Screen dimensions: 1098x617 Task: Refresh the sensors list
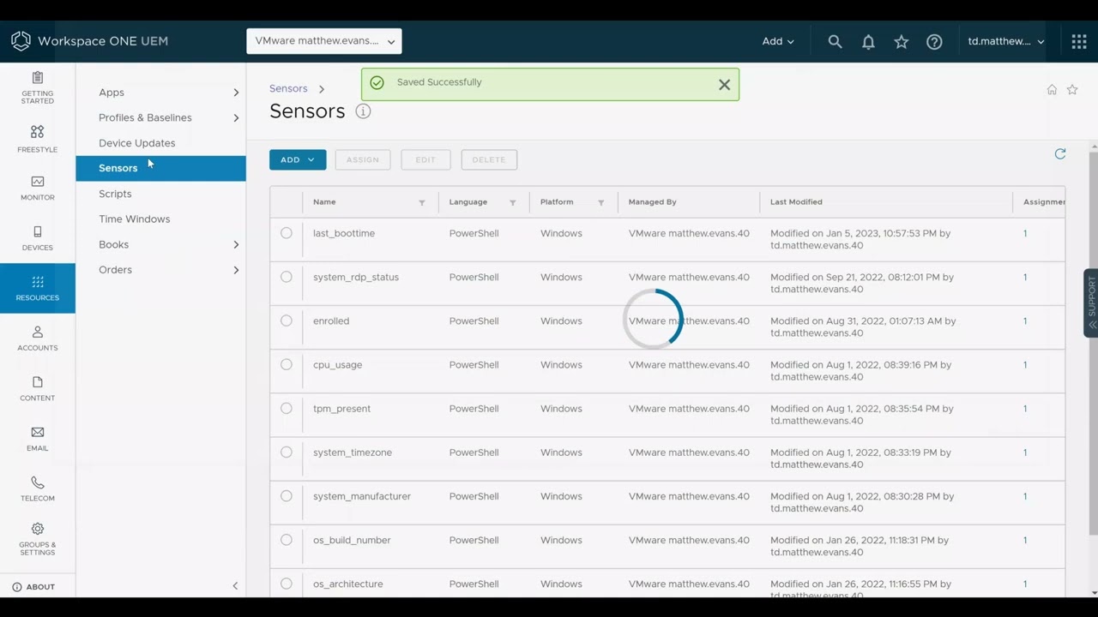(x=1060, y=153)
